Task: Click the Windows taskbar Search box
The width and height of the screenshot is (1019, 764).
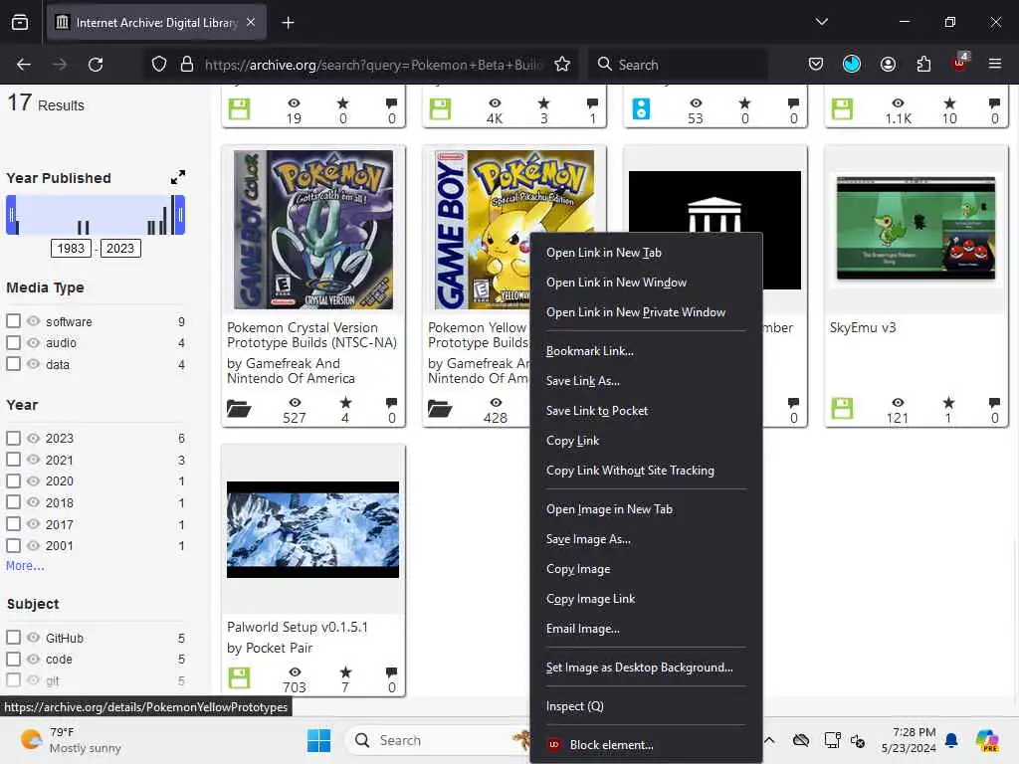Action: coord(436,740)
